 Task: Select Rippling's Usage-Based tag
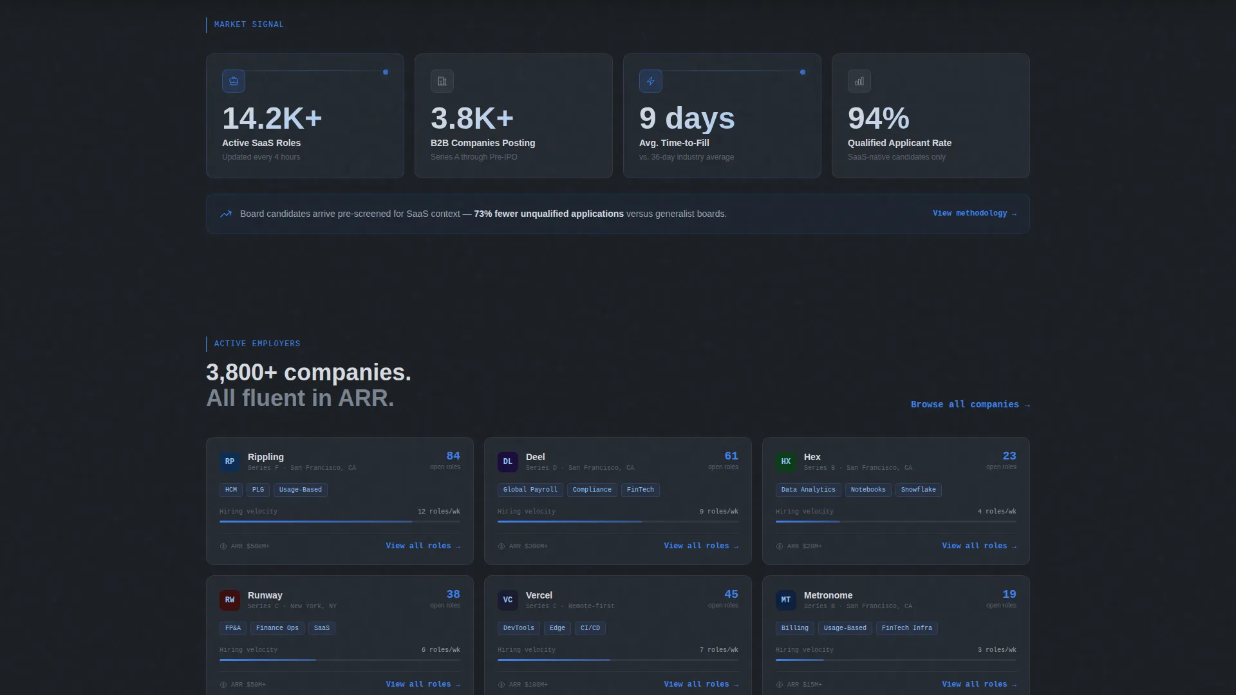click(x=301, y=490)
